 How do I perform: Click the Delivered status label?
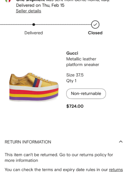point(33,33)
